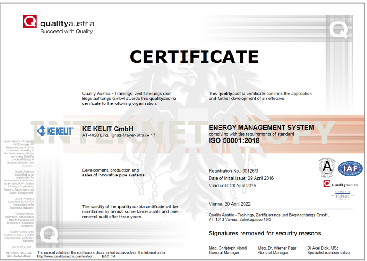The height and width of the screenshot is (261, 367).
Task: Click the sentence about current validity documented on the Internet
Action: coord(101,253)
